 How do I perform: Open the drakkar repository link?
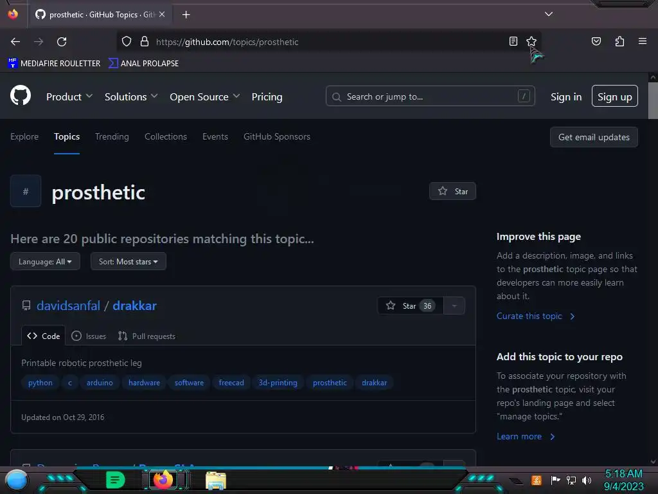coord(135,306)
